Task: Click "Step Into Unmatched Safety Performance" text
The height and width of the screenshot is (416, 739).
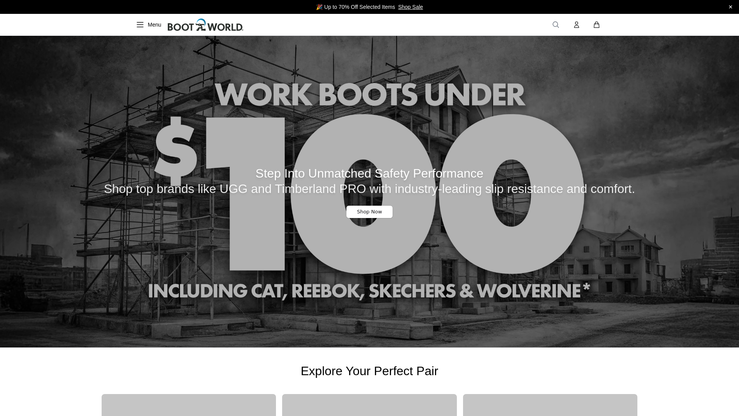Action: 369,173
